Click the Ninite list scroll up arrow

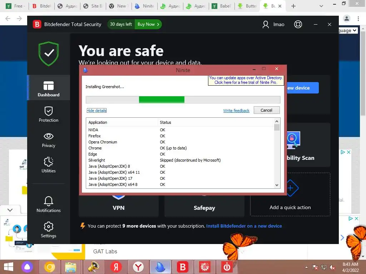pyautogui.click(x=277, y=121)
